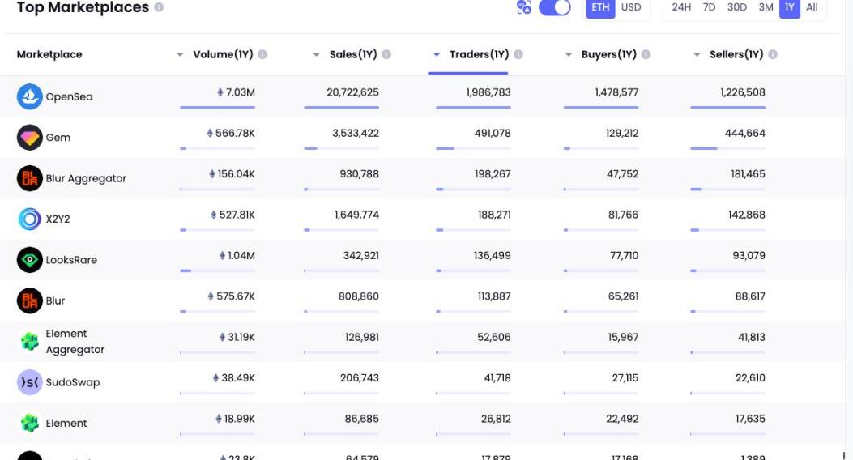Sort by Sales(1Y) column arrow
Screen dimensions: 853x460
pos(317,55)
